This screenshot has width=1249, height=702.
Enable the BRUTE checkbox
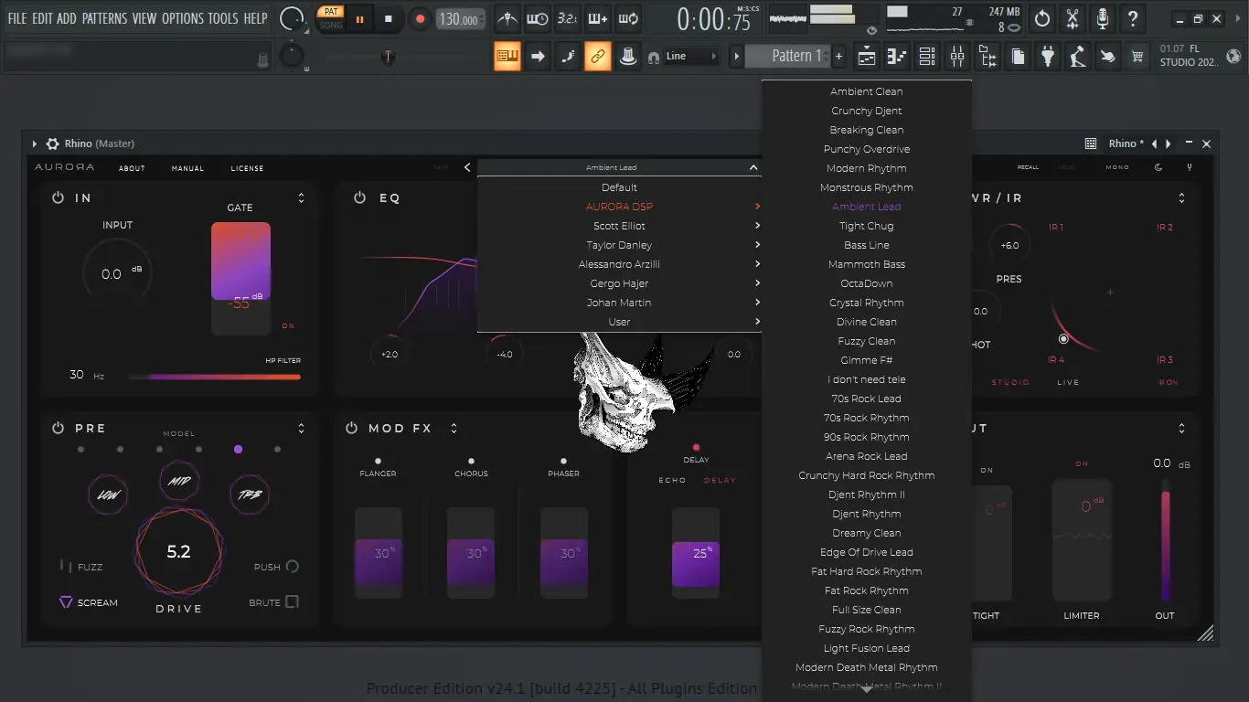[x=292, y=601]
